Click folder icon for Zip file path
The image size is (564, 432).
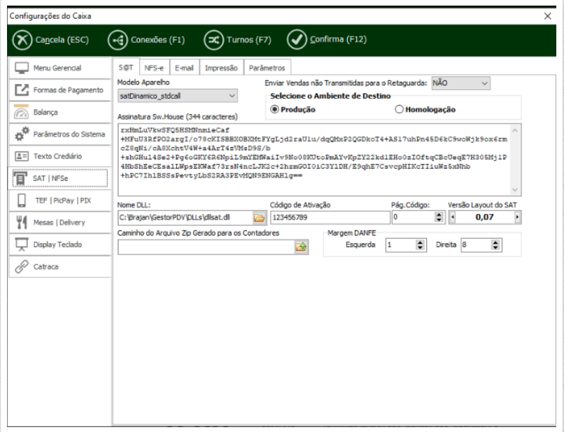click(x=302, y=246)
